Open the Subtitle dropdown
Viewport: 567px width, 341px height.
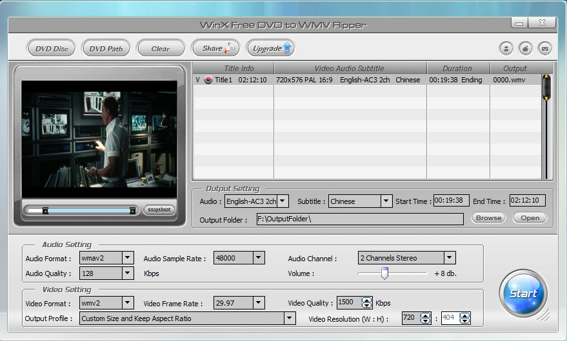click(386, 201)
